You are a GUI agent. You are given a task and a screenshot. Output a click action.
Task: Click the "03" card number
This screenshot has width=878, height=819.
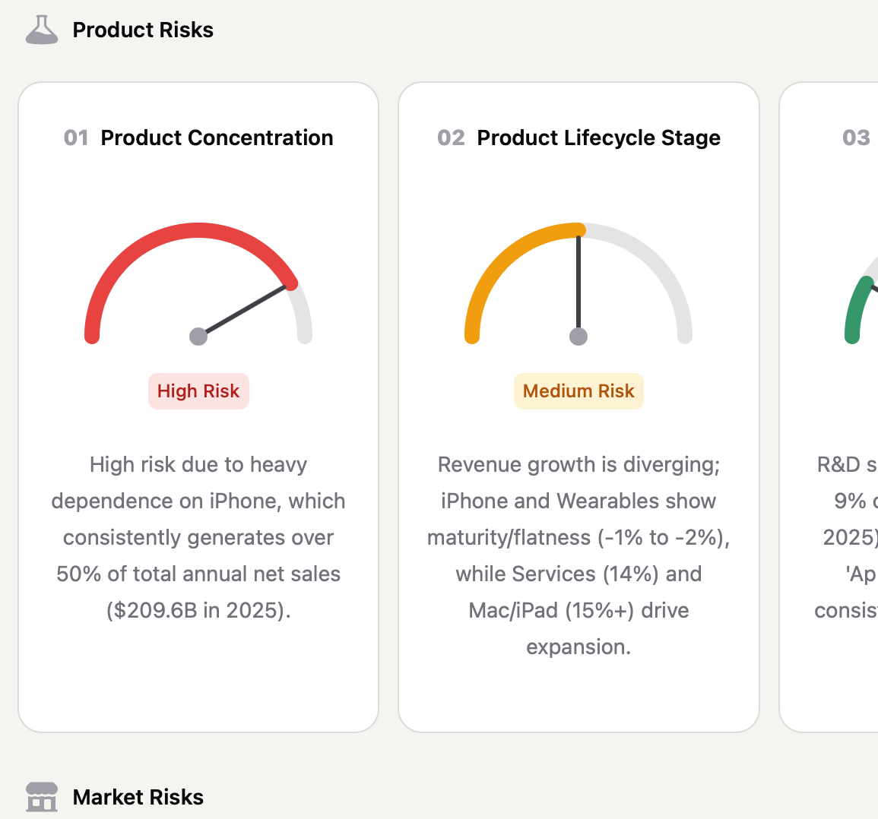[856, 138]
